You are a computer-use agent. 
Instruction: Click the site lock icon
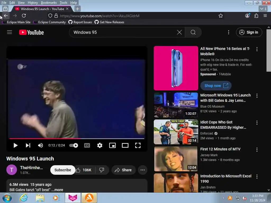tap(56, 16)
